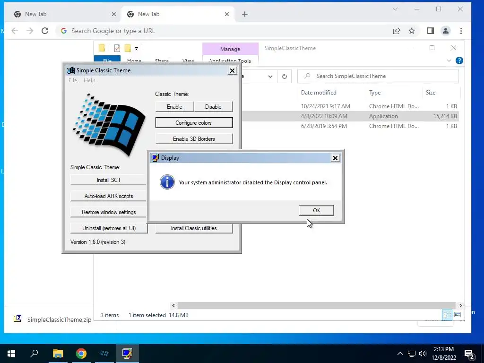Click the blue info icon in Display dialog
Screen dimensions: 484x363
tap(167, 182)
